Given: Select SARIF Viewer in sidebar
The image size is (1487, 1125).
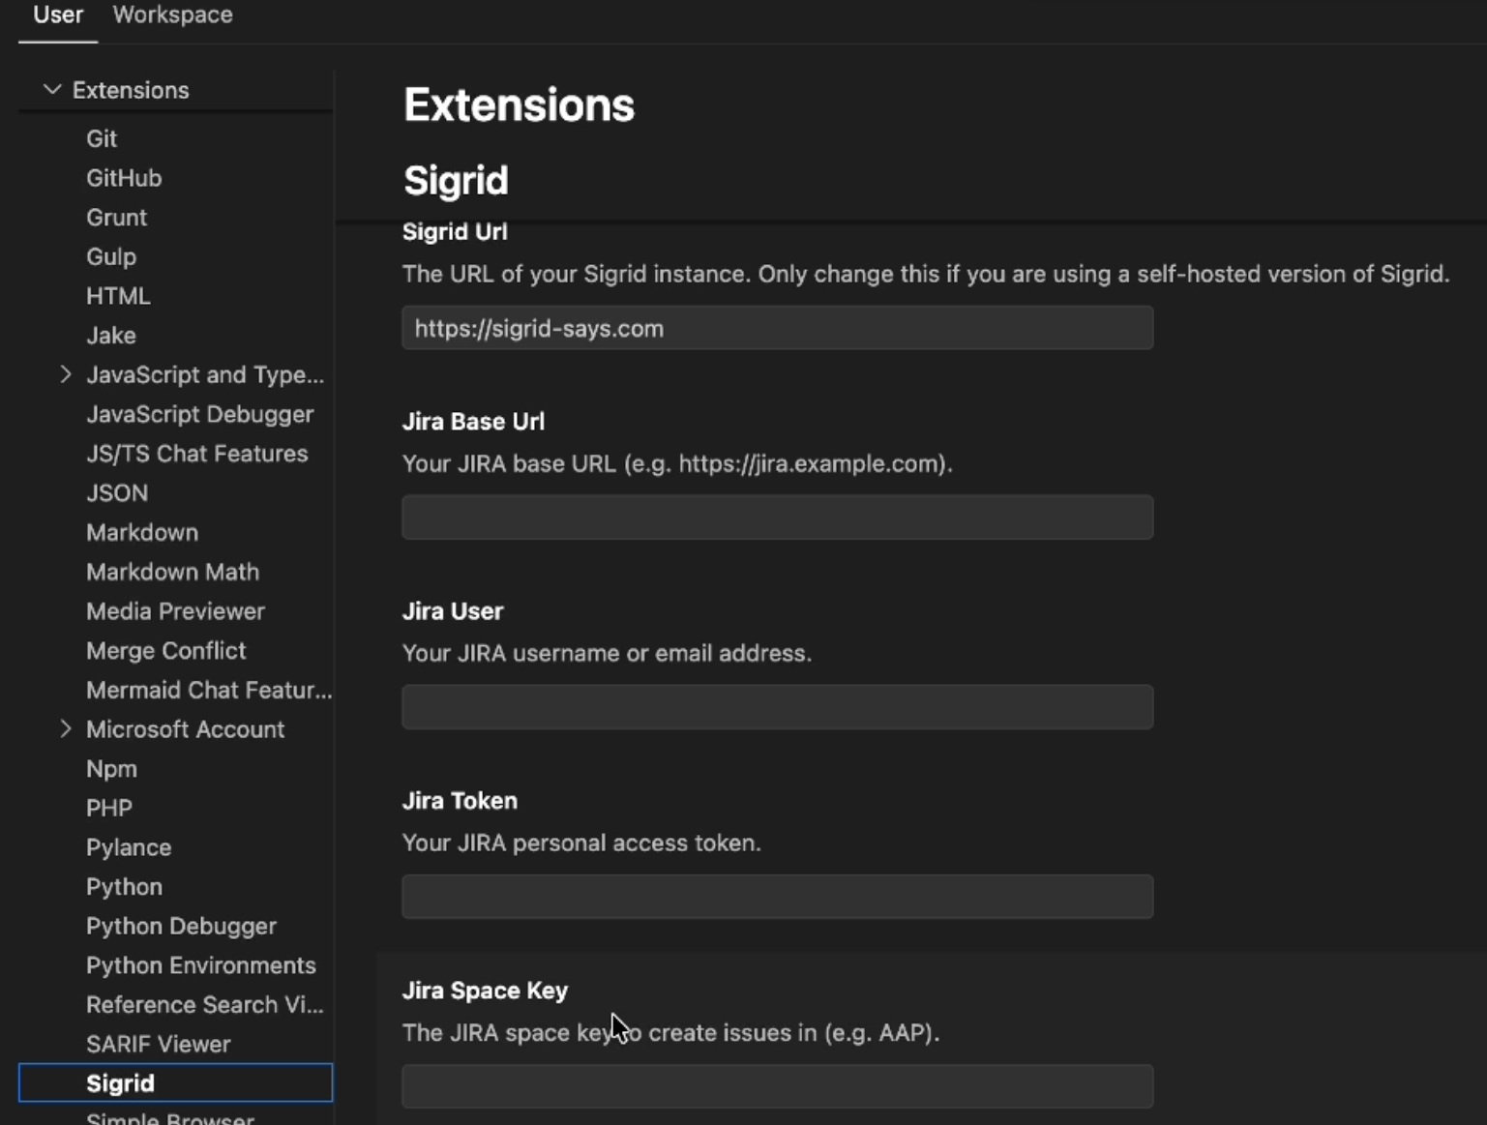Looking at the screenshot, I should click(159, 1044).
